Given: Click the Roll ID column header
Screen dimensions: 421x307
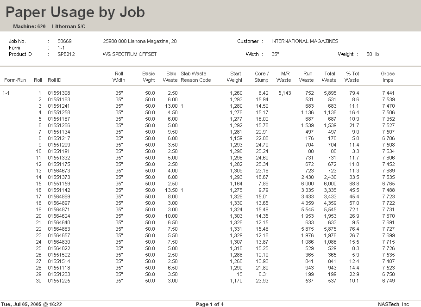Looking at the screenshot, I should (x=55, y=80).
